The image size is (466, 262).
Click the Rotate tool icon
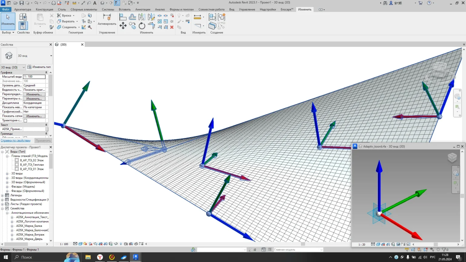(142, 26)
